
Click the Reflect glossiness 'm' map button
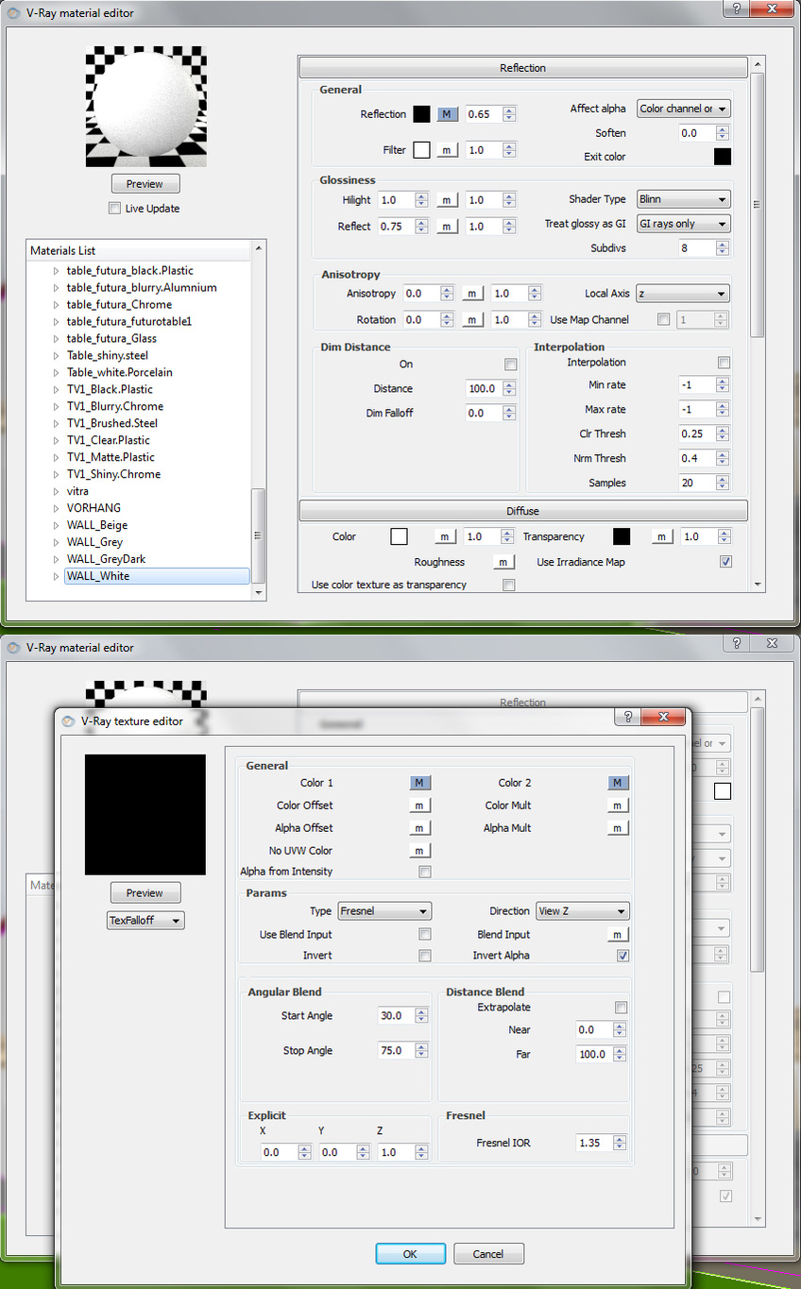tap(447, 227)
